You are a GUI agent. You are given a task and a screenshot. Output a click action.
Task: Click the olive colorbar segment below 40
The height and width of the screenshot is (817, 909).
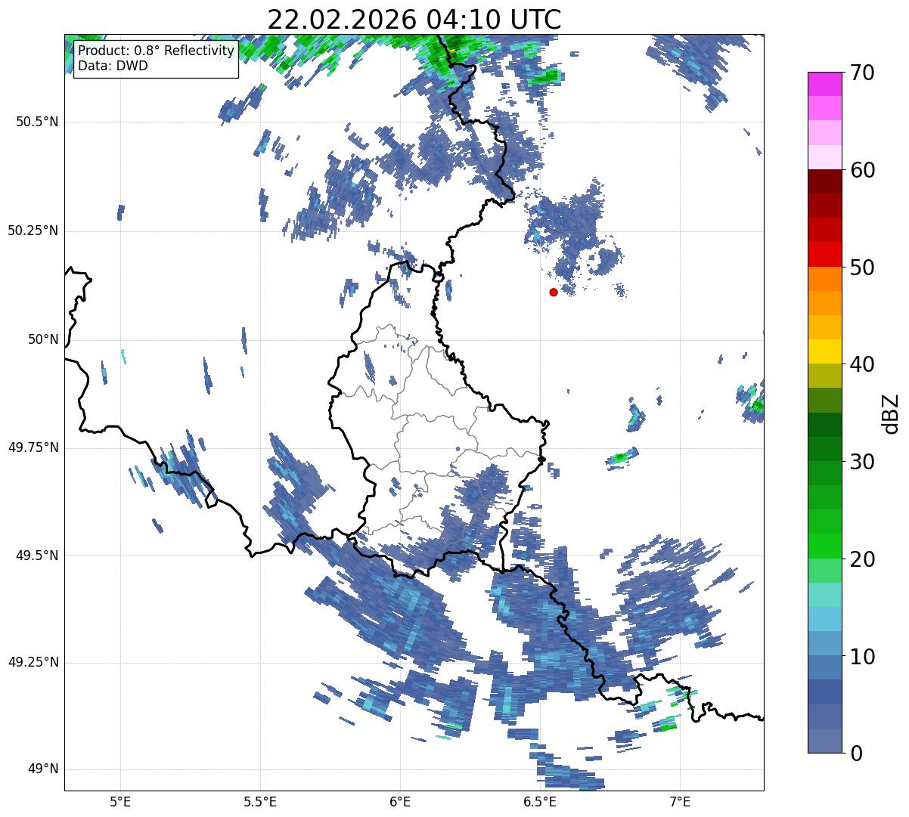coord(824,376)
